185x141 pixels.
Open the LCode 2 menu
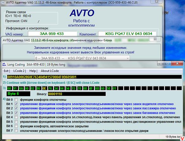point(19,71)
